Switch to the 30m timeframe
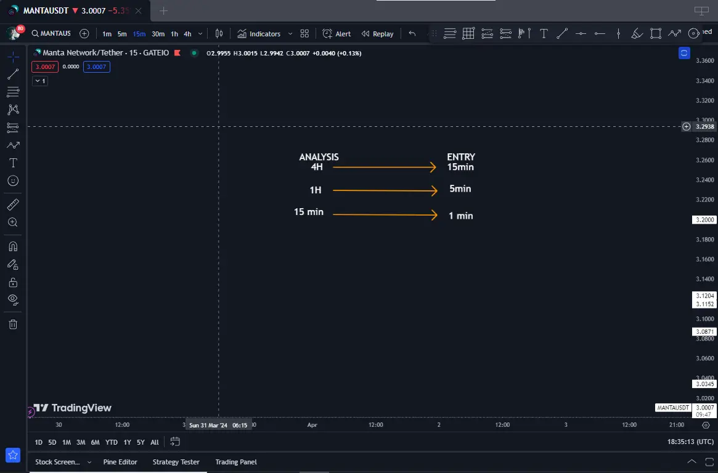The width and height of the screenshot is (718, 473). [x=158, y=34]
